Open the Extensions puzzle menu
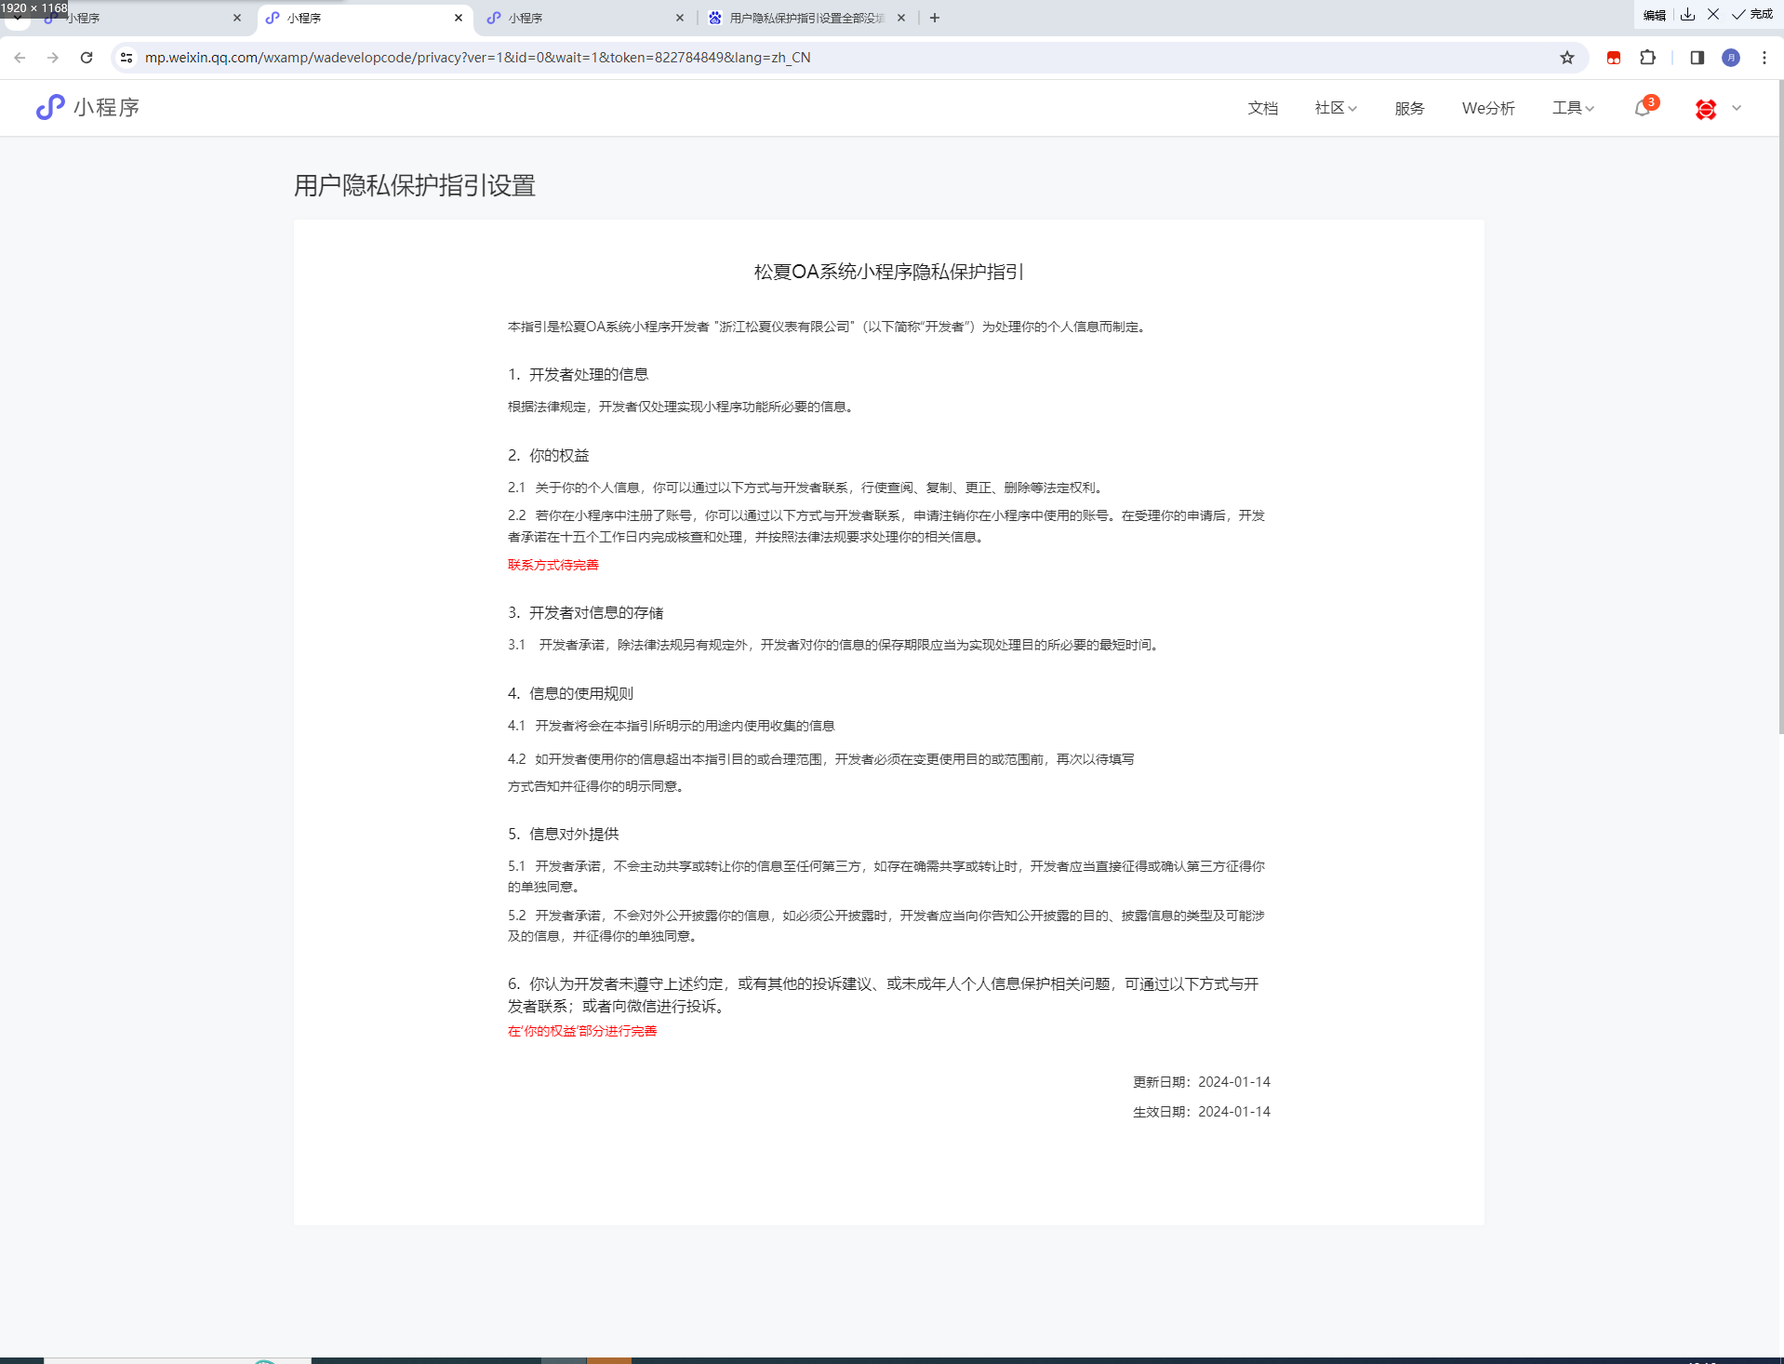This screenshot has width=1784, height=1364. click(1648, 58)
